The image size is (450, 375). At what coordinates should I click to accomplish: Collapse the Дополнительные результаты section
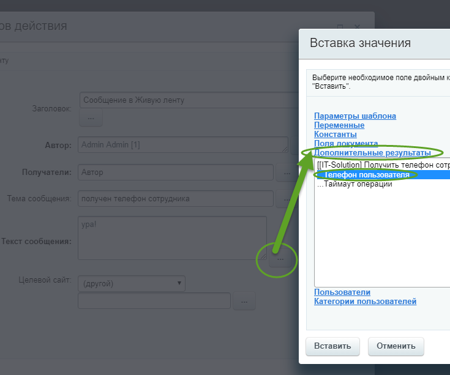(x=372, y=152)
